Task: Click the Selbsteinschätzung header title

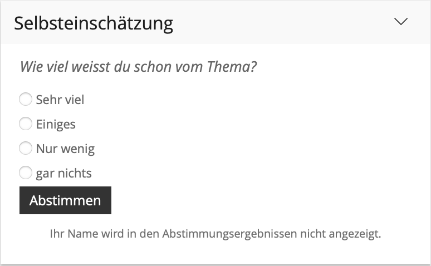Action: (93, 23)
